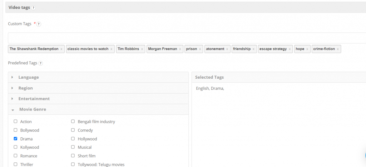
Task: Check the Bengali film industry checkbox
Action: tap(73, 122)
